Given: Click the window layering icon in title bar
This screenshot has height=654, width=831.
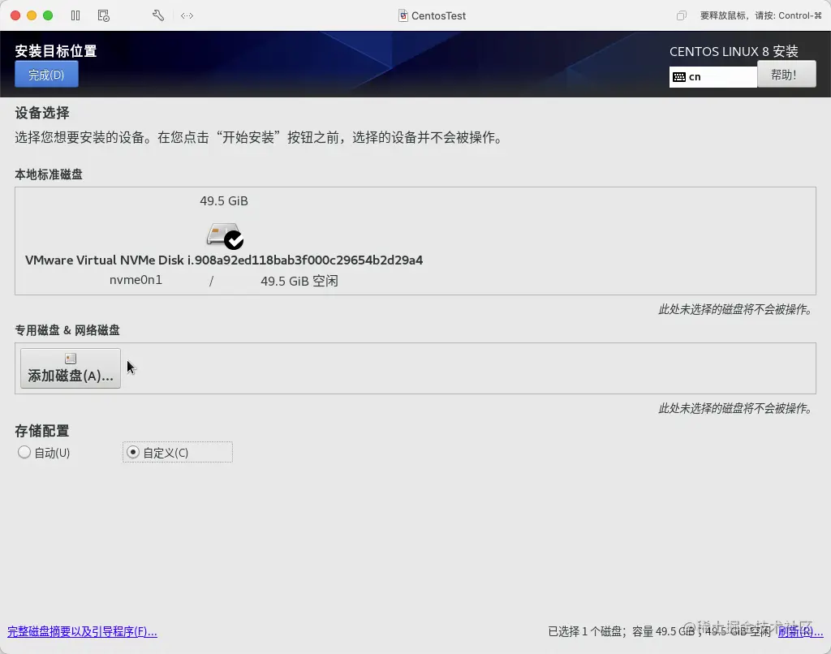Looking at the screenshot, I should pos(682,15).
